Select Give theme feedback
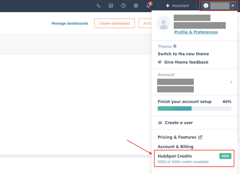Viewport: 240px width, 174px height. pos(186,62)
